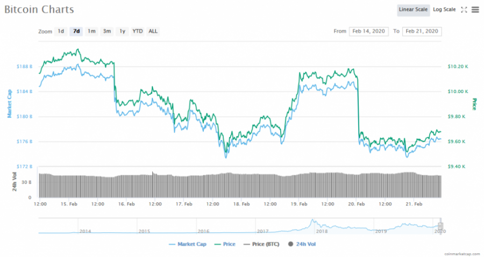Select the 1d zoom range
Image resolution: width=484 pixels, height=257 pixels.
(x=61, y=31)
